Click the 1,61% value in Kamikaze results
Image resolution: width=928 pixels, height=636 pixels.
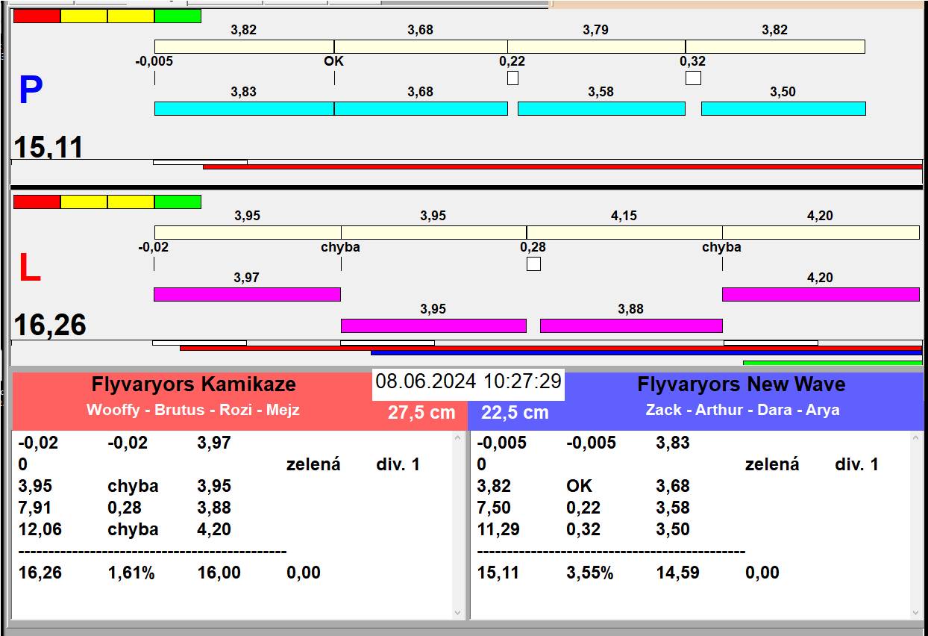(x=131, y=573)
